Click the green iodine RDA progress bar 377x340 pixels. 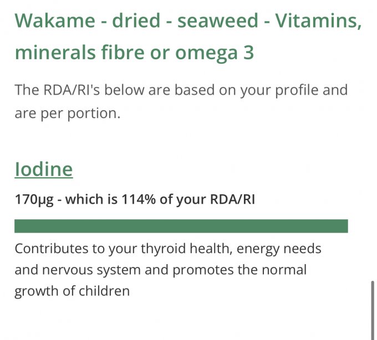(x=181, y=226)
